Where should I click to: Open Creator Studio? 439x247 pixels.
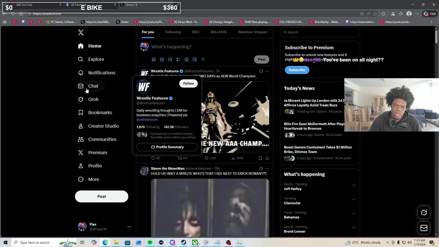[98, 126]
